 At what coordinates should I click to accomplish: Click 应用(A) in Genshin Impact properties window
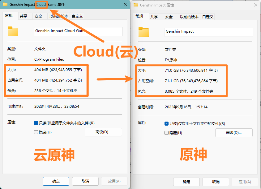click(x=245, y=182)
